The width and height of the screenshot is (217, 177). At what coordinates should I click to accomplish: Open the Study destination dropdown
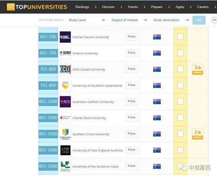point(171,20)
